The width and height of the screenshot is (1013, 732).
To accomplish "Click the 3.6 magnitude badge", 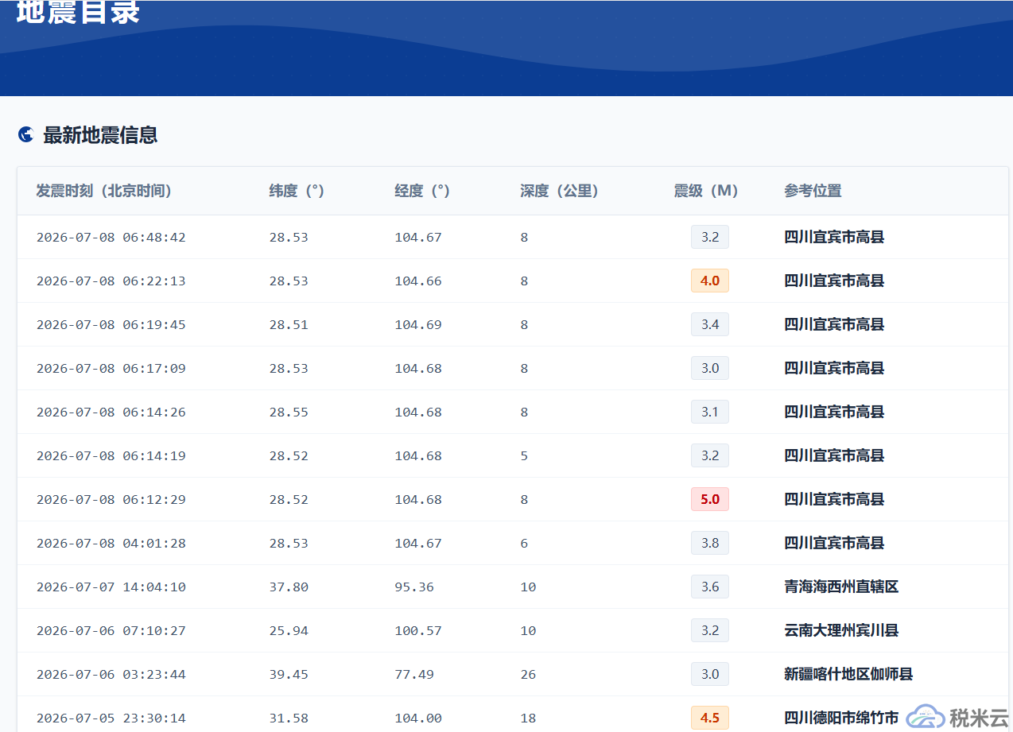I will tap(710, 587).
